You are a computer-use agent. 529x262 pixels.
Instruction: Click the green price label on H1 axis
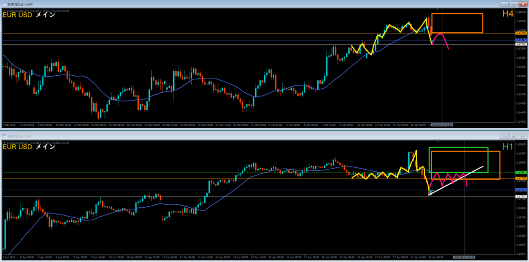pos(521,172)
